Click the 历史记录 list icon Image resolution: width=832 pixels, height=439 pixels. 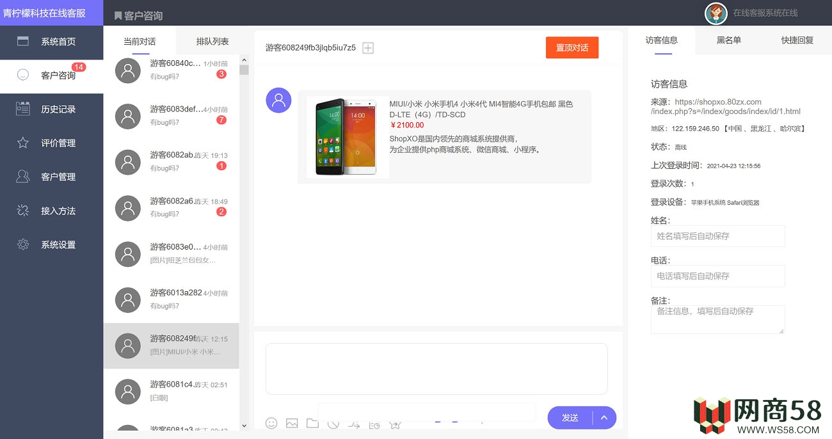(x=23, y=109)
